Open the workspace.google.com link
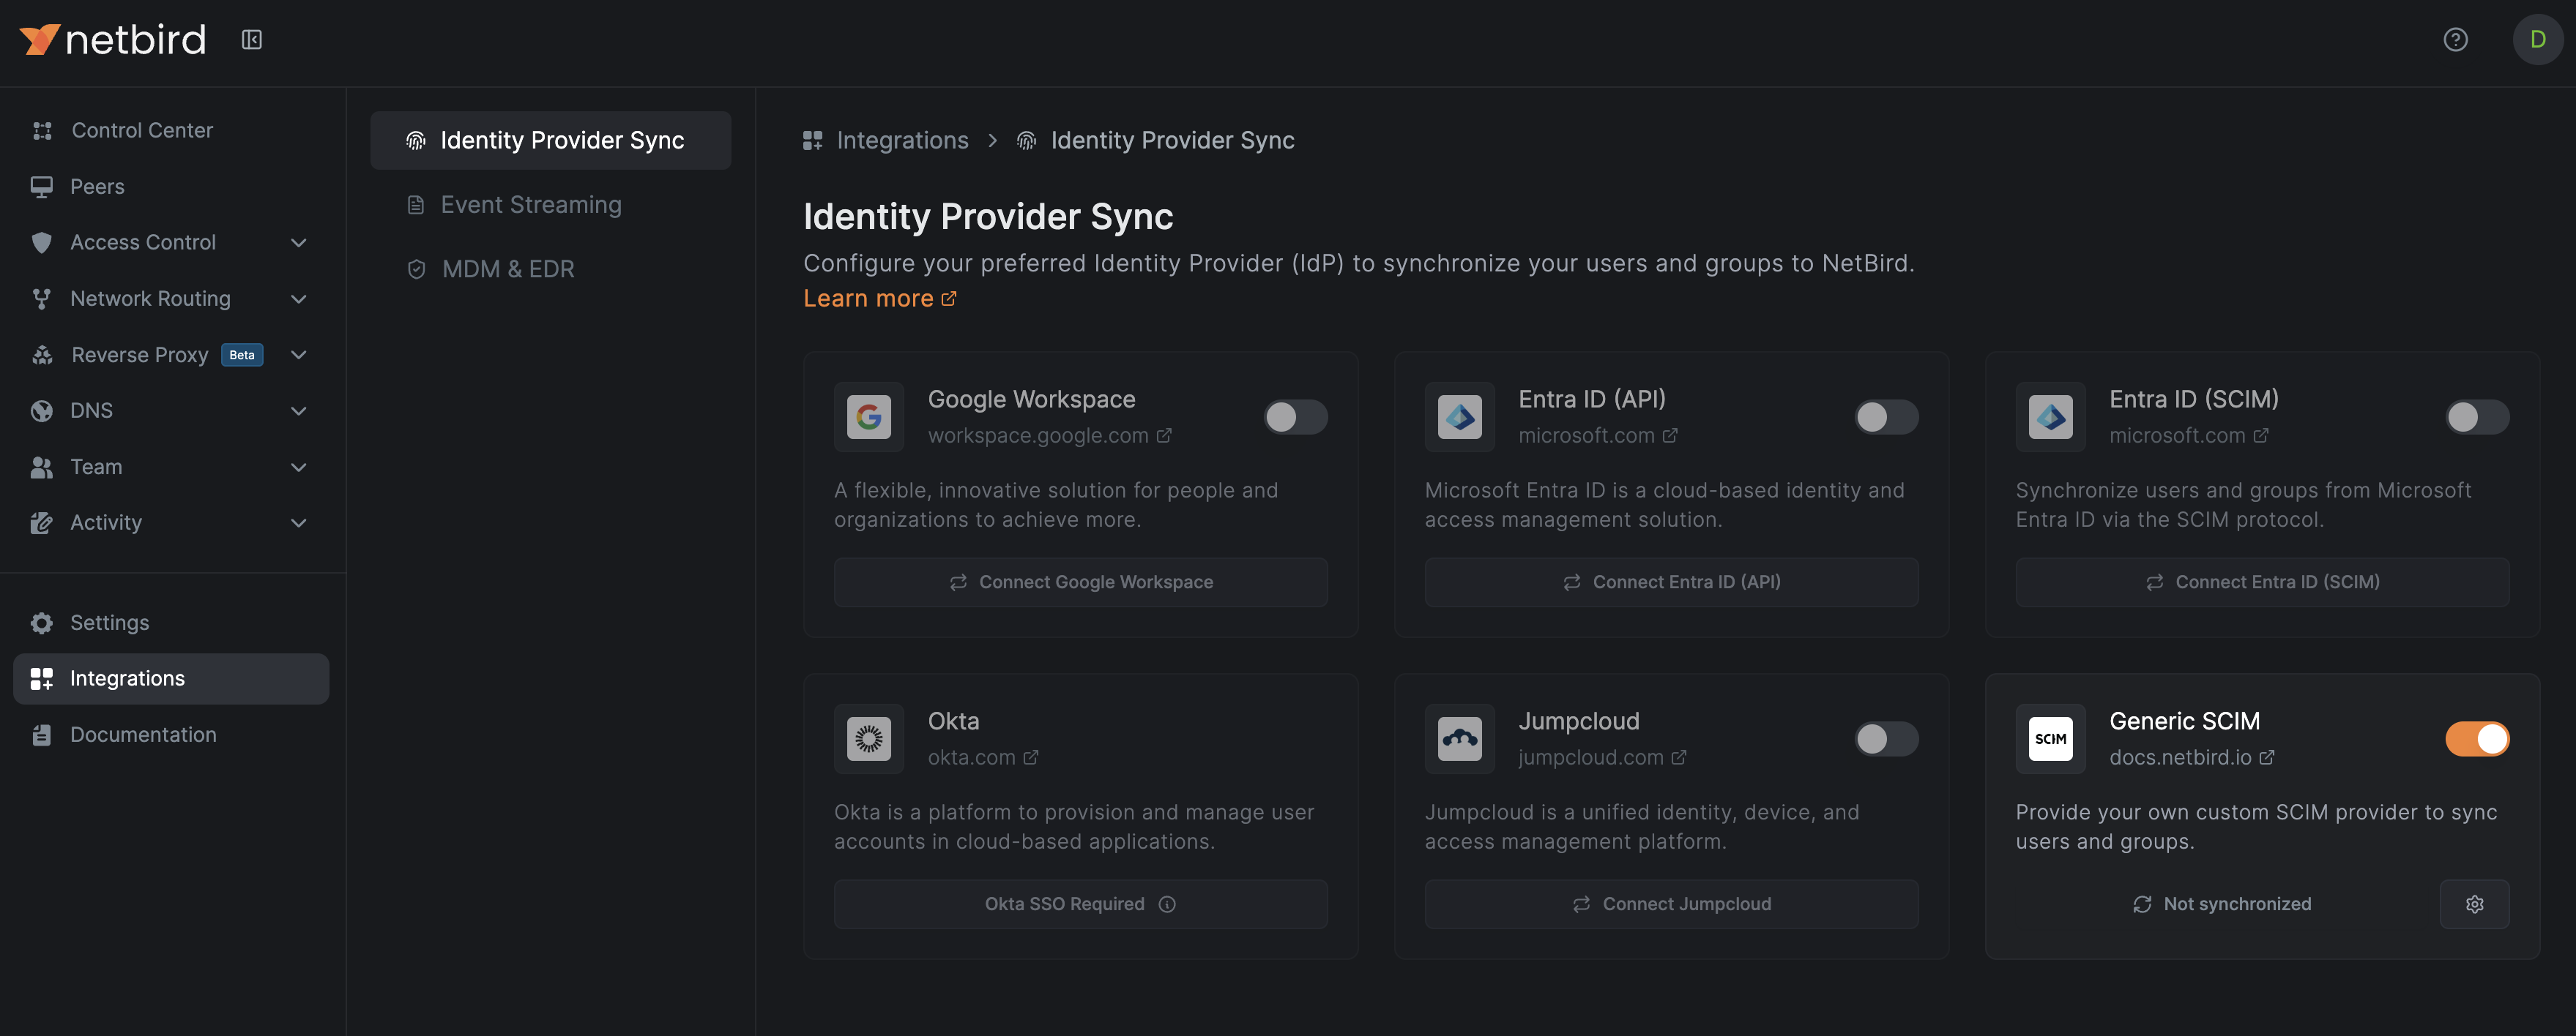Screen dimensions: 2576x1036 point(1049,435)
